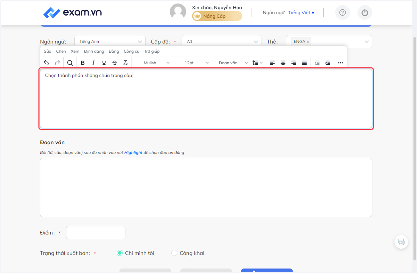The image size is (417, 273).
Task: Select Công khai publishing status
Action: pyautogui.click(x=174, y=253)
